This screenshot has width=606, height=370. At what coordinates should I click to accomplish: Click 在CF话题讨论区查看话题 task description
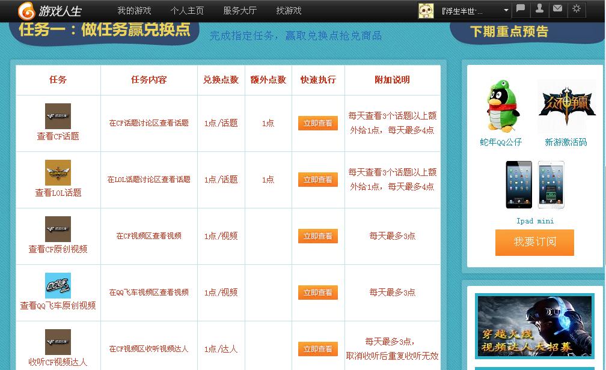[x=149, y=123]
